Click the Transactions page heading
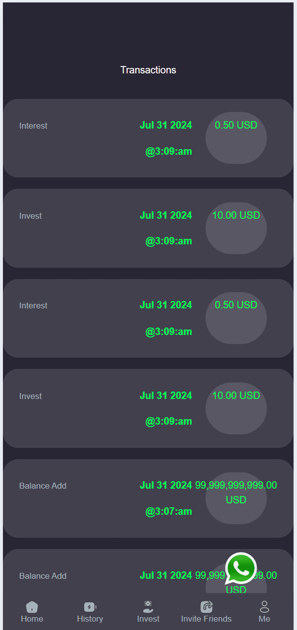This screenshot has height=630, width=297. (x=148, y=70)
